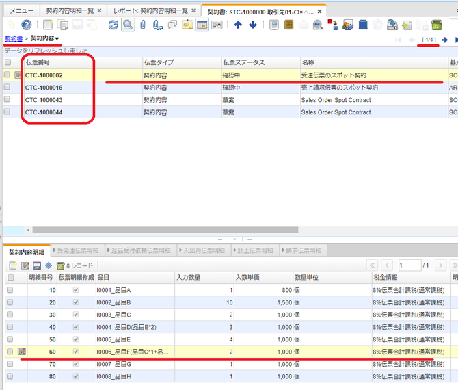Check the selection box for detail line 80
Viewport: 458px width, 390px height.
click(x=10, y=376)
